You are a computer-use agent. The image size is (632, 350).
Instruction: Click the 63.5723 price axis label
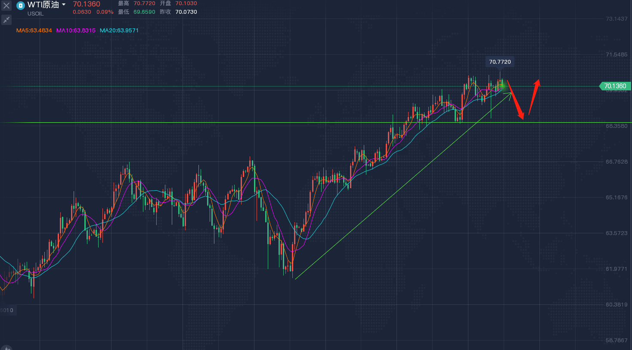617,233
